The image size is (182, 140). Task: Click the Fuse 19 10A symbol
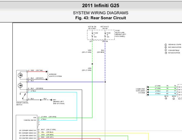tap(105, 35)
